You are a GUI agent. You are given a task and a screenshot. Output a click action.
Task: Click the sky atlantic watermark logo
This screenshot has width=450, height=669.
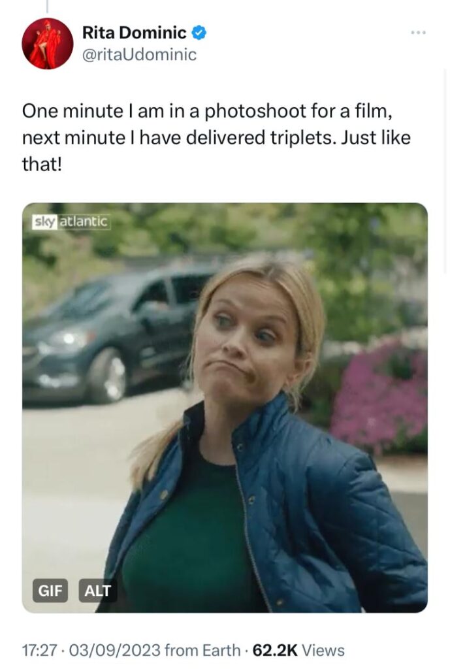(x=71, y=222)
